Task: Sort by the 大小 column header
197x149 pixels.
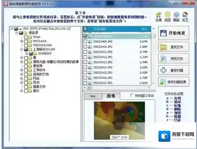Action: point(144,29)
